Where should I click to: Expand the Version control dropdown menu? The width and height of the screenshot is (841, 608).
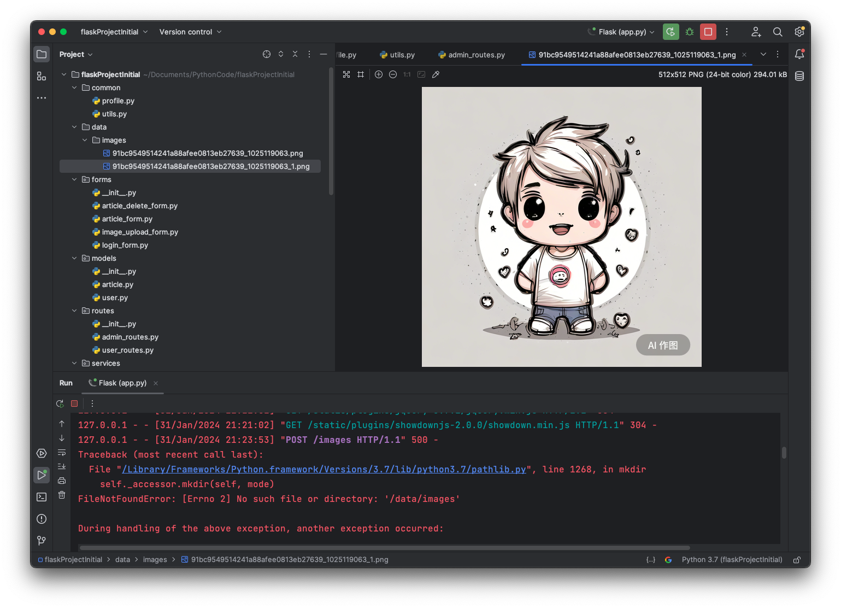click(x=190, y=32)
